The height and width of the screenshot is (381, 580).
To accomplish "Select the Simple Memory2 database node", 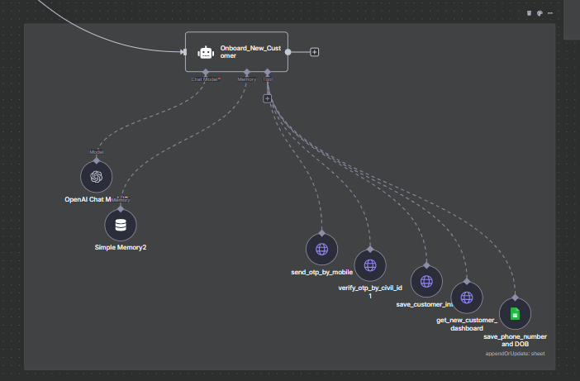I will tap(121, 225).
